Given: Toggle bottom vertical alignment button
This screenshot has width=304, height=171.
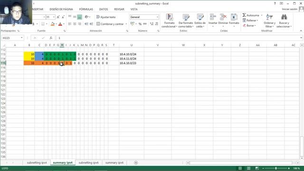Looking at the screenshot, I should (79, 17).
